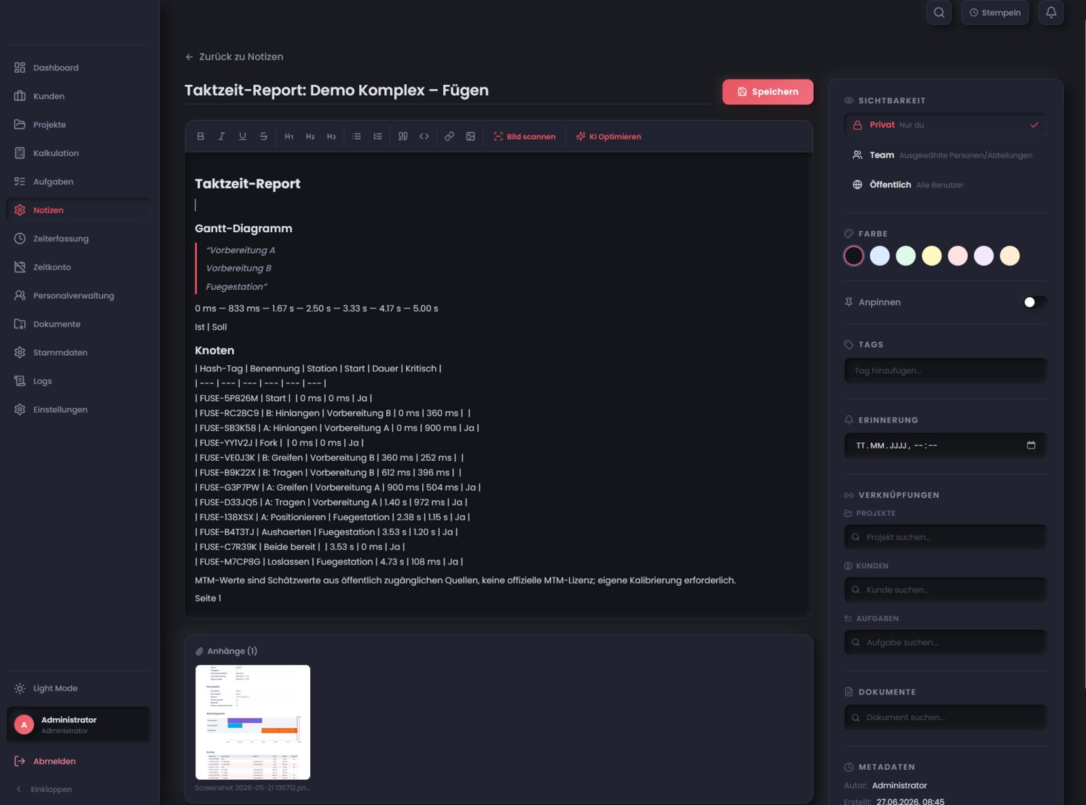Viewport: 1086px width, 805px height.
Task: Open Aufgaben in the sidebar
Action: click(79, 182)
